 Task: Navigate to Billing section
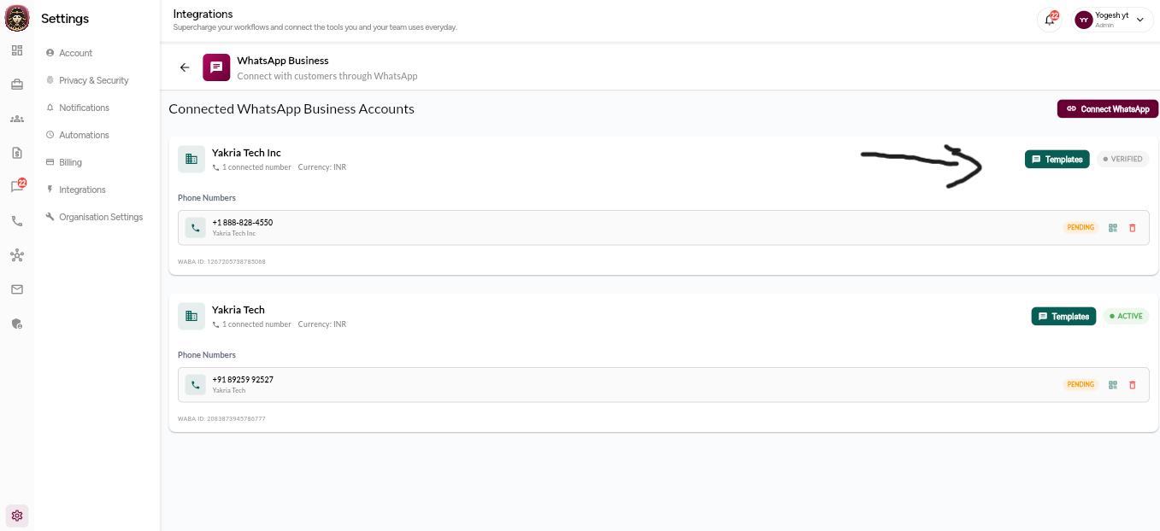coord(70,162)
